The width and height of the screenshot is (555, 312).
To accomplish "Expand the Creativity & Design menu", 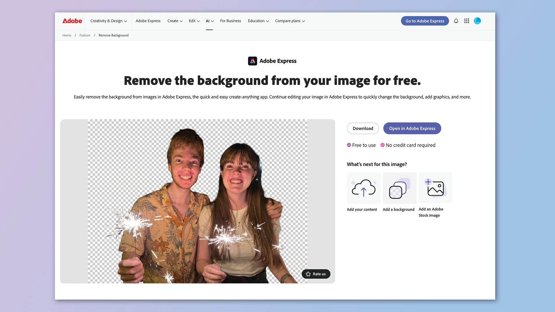I will click(x=108, y=21).
